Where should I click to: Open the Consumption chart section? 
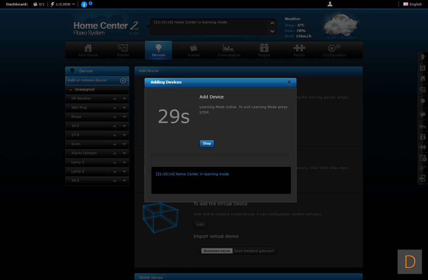pos(229,50)
